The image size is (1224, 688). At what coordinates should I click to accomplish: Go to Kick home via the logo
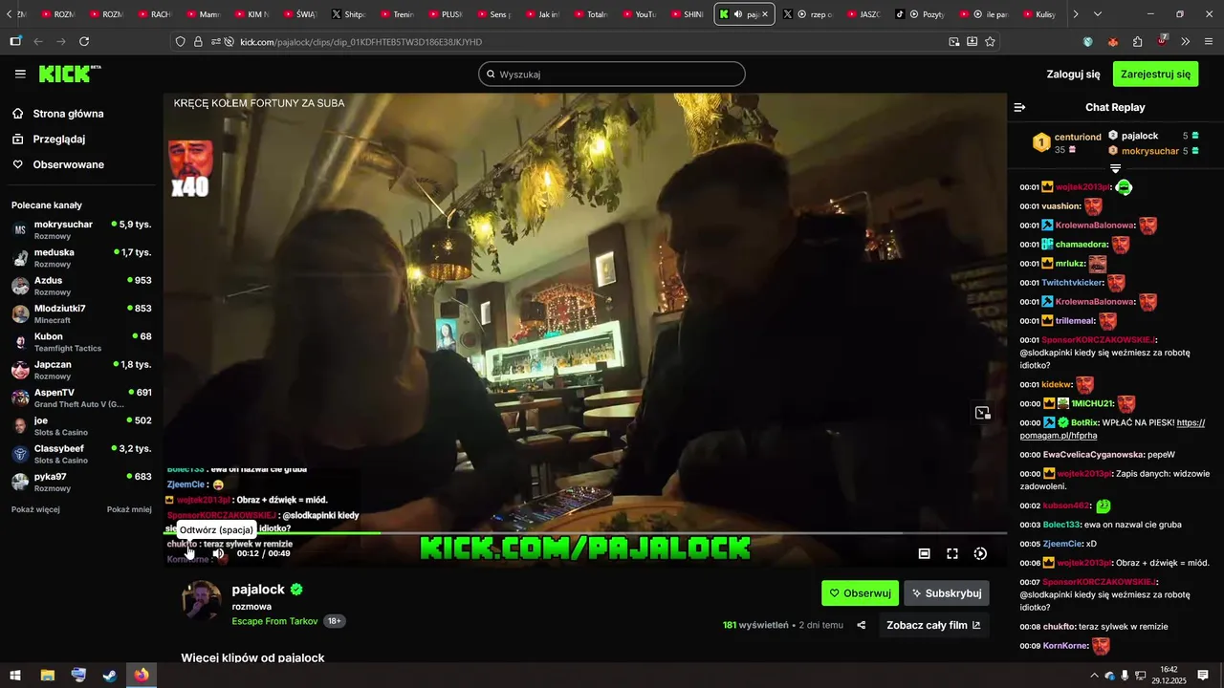pyautogui.click(x=70, y=74)
